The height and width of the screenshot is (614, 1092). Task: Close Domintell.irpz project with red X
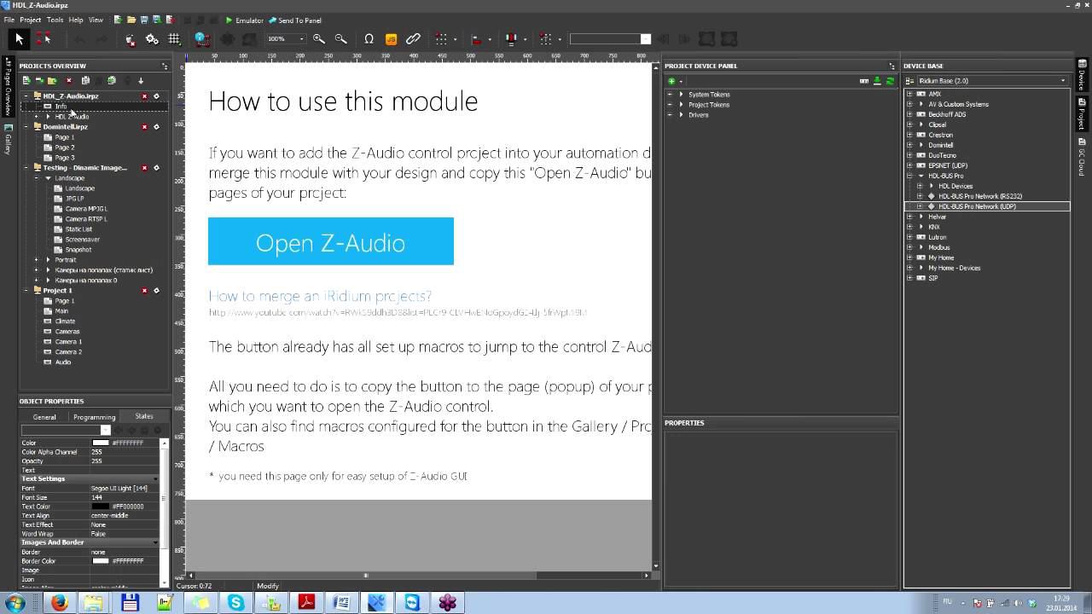tap(144, 127)
